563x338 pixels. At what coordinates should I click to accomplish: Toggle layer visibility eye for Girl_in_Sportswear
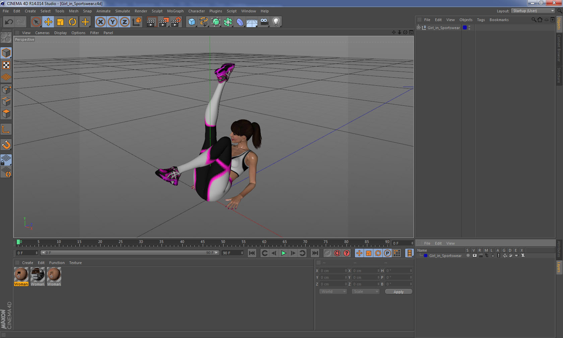click(475, 256)
